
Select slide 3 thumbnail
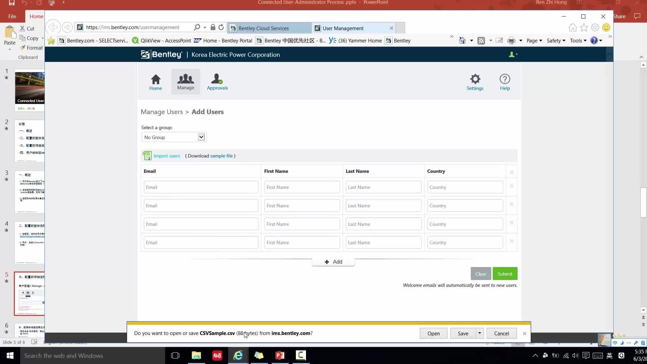click(30, 191)
